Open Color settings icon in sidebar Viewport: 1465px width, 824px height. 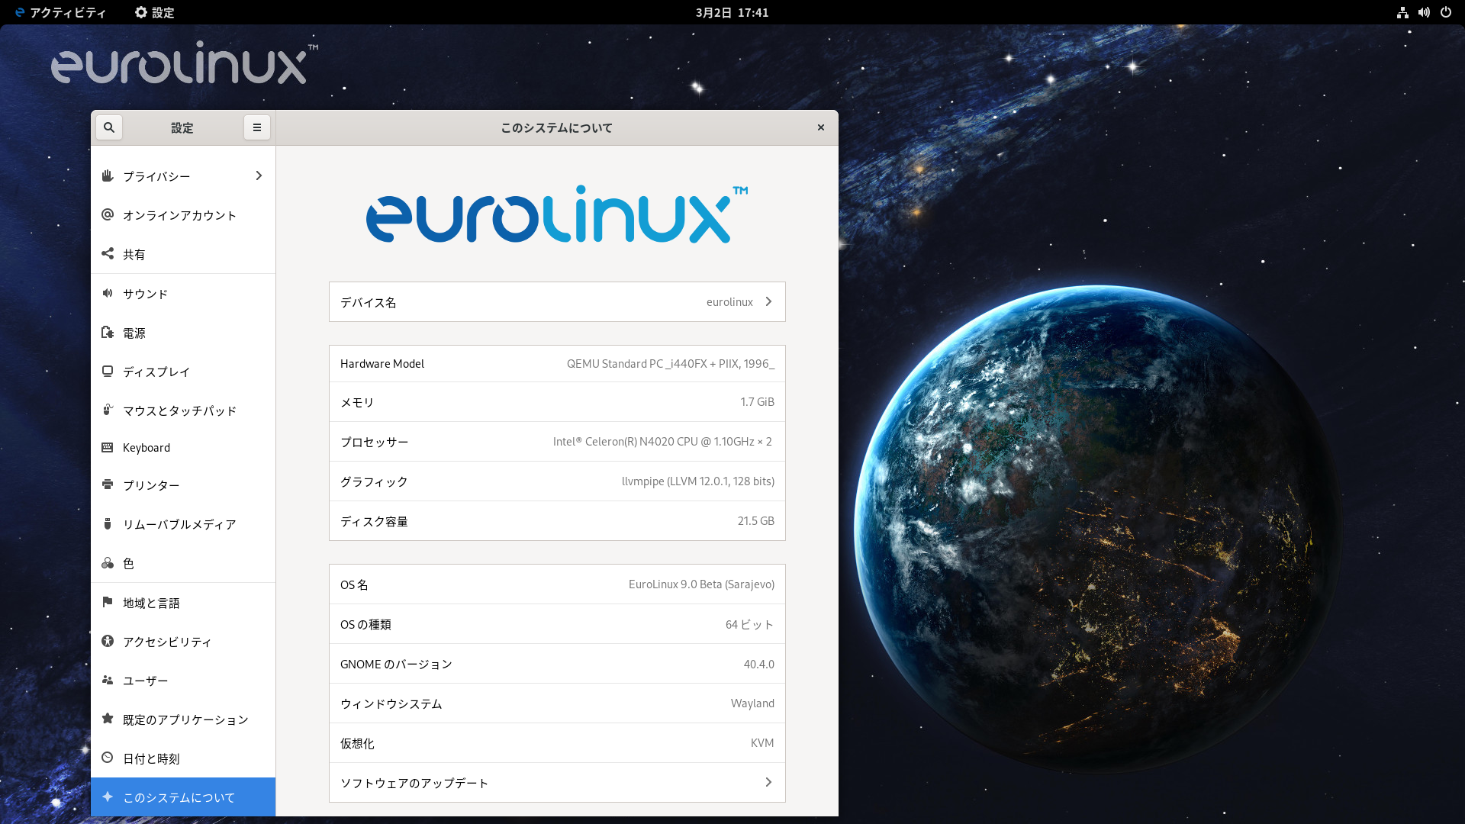pyautogui.click(x=108, y=563)
